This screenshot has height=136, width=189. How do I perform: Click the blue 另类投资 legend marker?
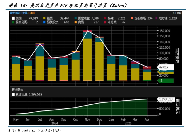tap(44, 22)
